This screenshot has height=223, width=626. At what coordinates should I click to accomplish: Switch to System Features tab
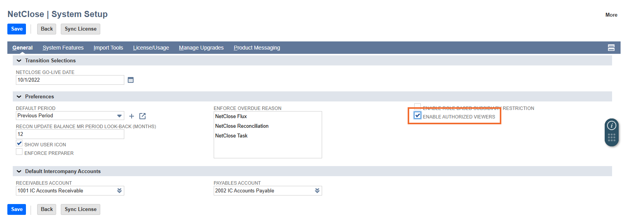pos(63,48)
